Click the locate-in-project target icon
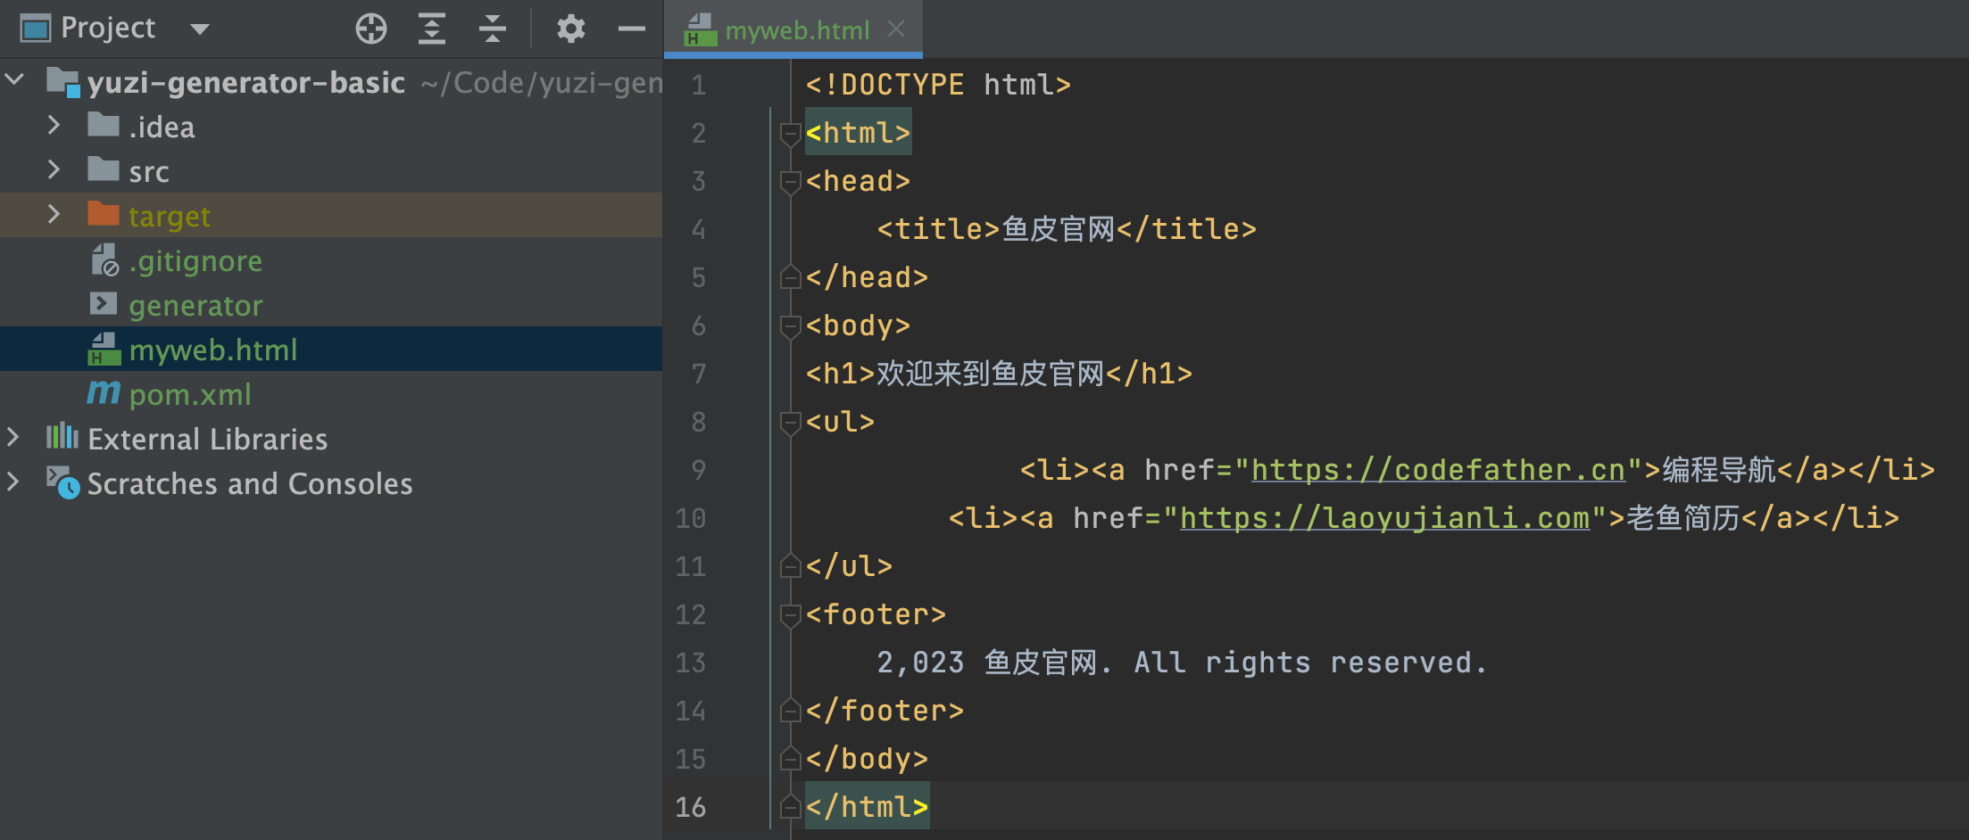This screenshot has height=840, width=1969. 370,29
